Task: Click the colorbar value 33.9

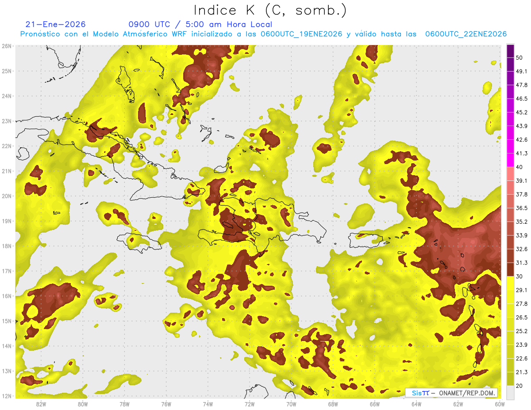Action: [521, 235]
